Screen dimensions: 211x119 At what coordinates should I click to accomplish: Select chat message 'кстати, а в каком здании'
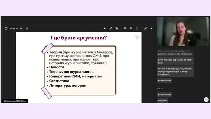pyautogui.click(x=175, y=72)
